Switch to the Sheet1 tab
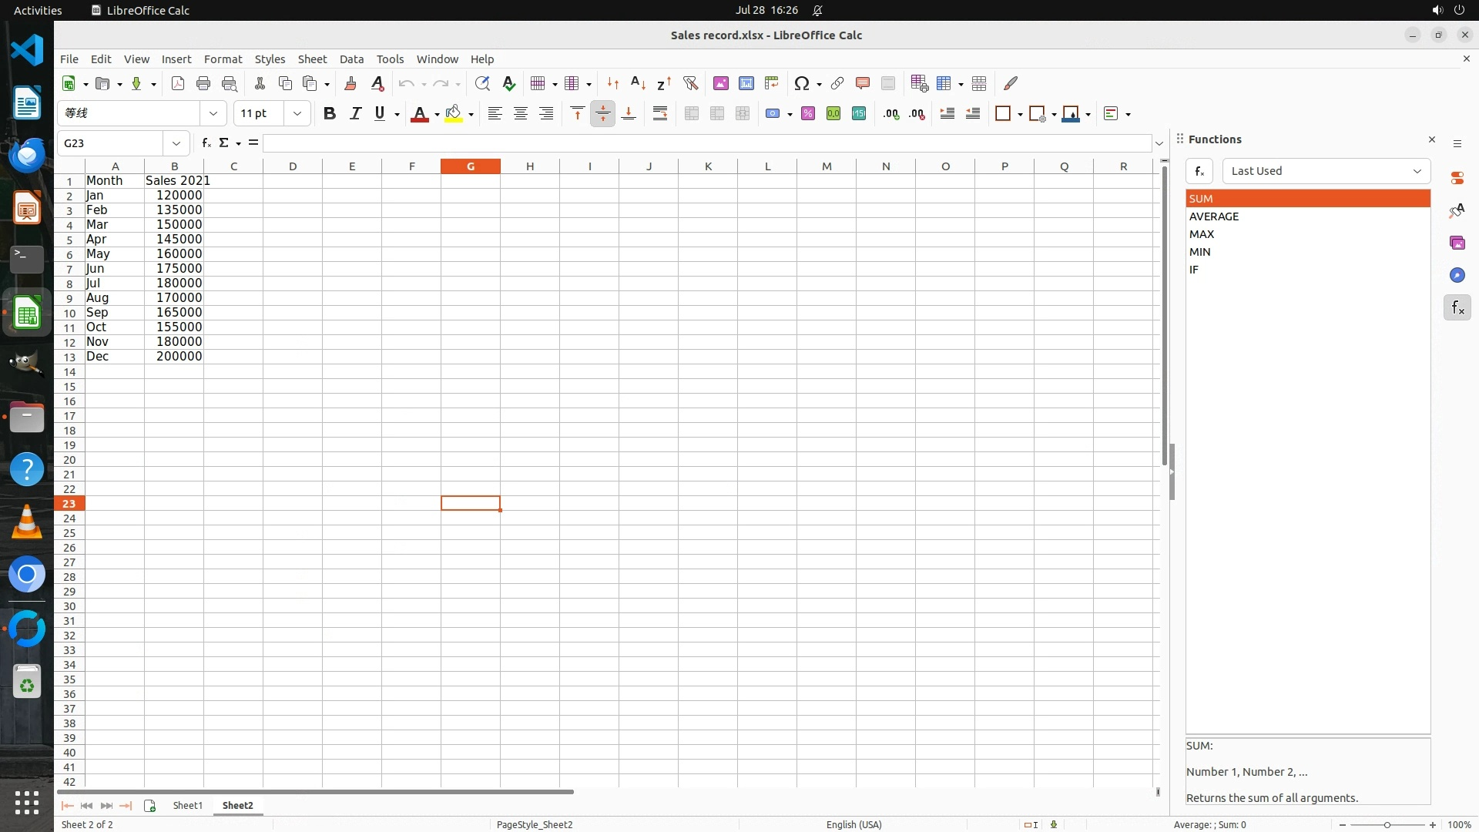1479x832 pixels. 187,805
